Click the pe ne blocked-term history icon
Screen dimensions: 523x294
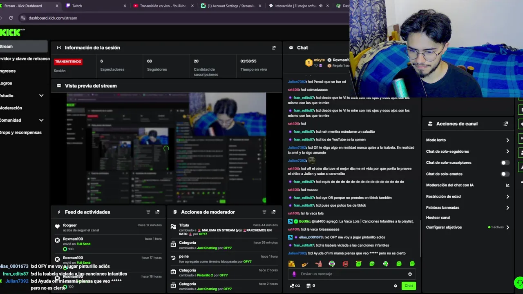click(173, 258)
